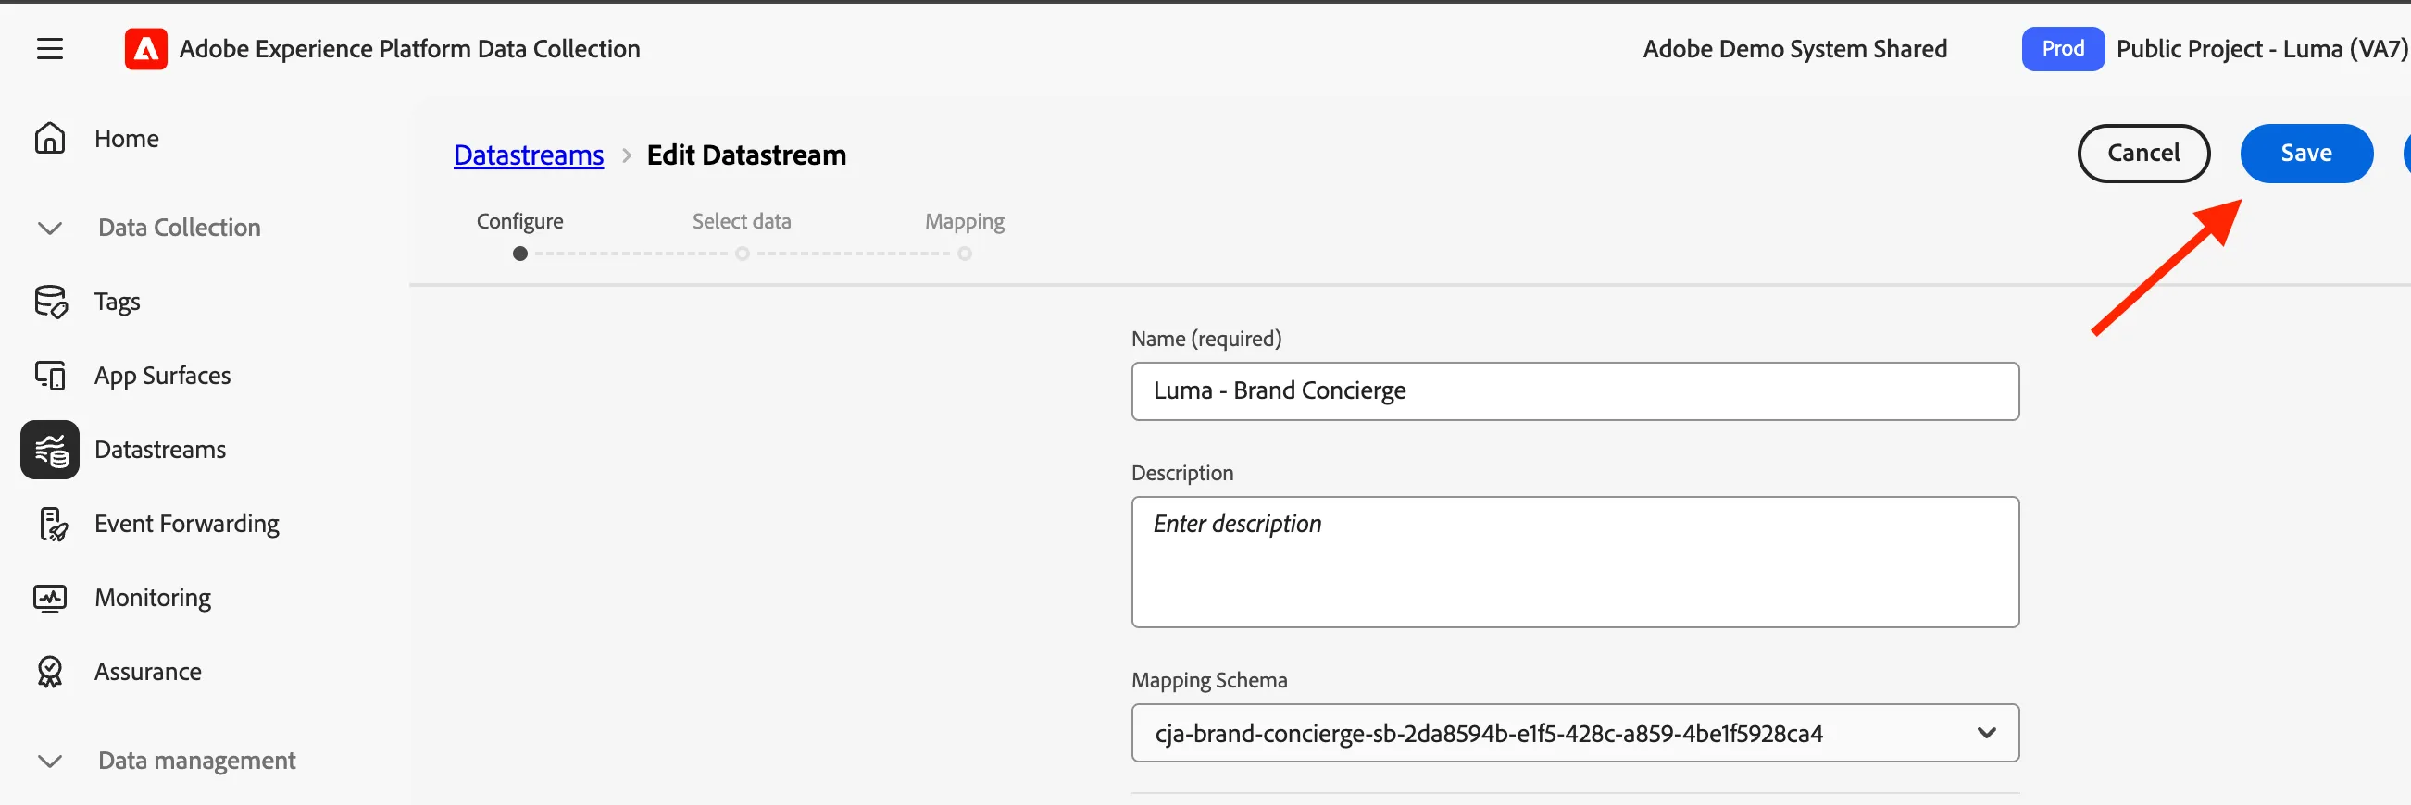The width and height of the screenshot is (2411, 805).
Task: Select the Datastreams sidebar icon
Action: [x=50, y=450]
